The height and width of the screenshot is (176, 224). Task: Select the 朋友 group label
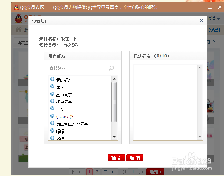coord(60,110)
